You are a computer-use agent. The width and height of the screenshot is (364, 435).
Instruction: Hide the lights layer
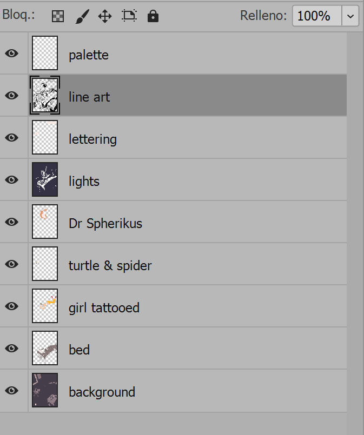12,180
